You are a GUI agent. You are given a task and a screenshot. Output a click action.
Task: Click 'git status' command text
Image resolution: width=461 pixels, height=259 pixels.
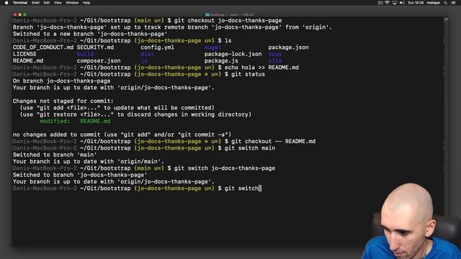248,74
